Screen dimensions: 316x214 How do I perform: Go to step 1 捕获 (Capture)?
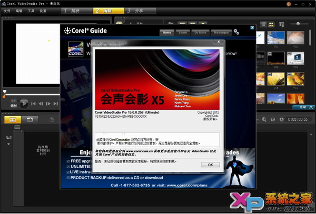(76, 11)
